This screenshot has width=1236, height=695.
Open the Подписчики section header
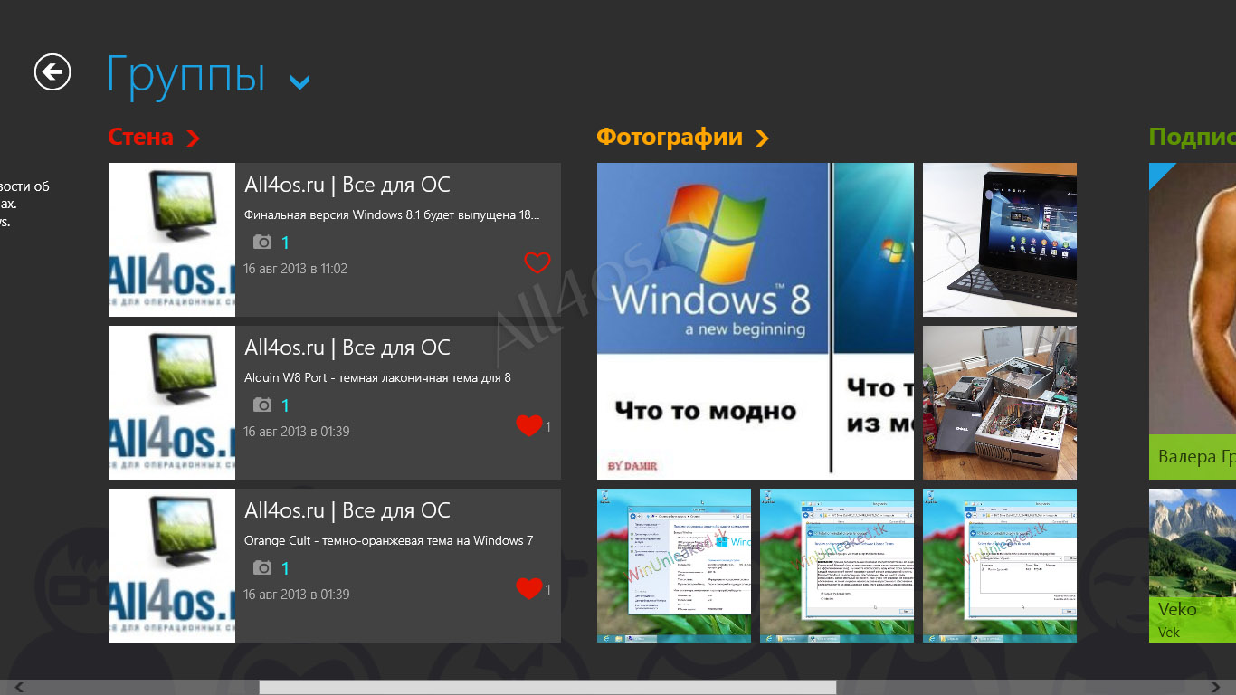pyautogui.click(x=1193, y=137)
